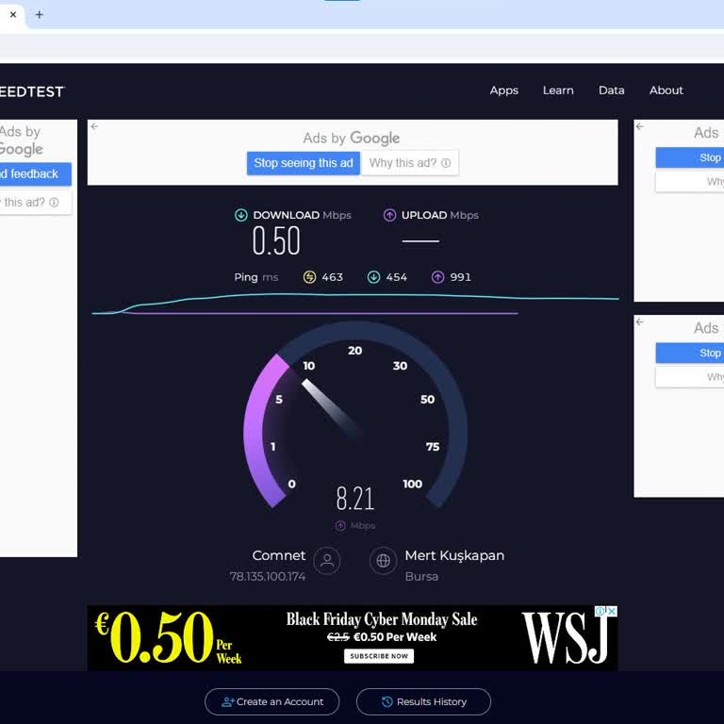
Task: Click the idle ping icon beside 463
Action: [x=309, y=277]
